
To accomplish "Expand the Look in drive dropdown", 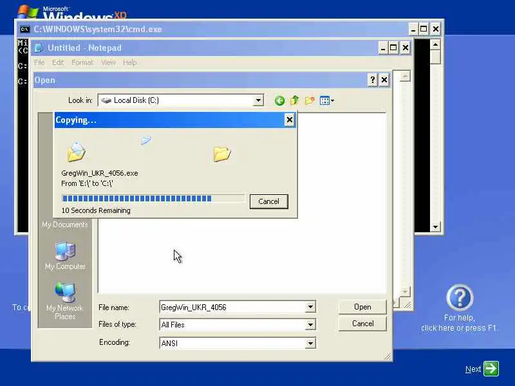I will coord(258,100).
